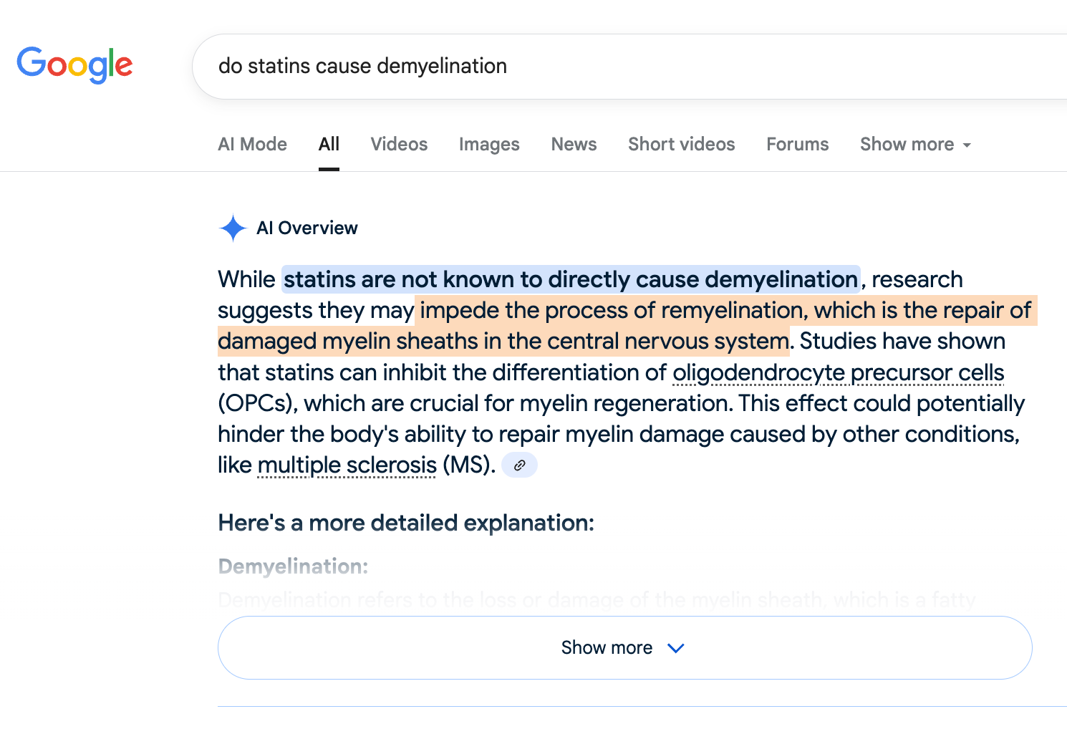Click the blue highlighted statins statement
The width and height of the screenshot is (1067, 729).
571,279
